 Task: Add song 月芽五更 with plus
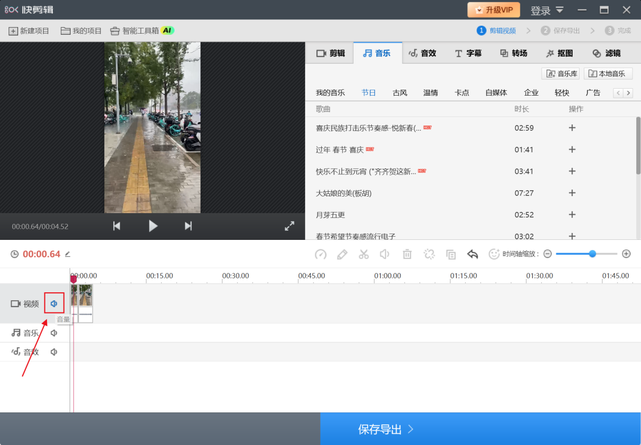pos(572,214)
